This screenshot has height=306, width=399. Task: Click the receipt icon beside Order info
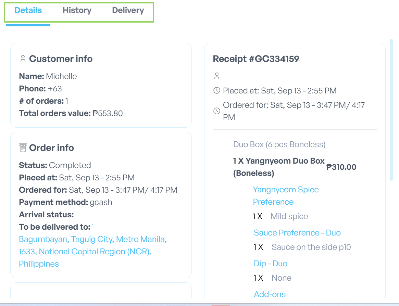point(23,148)
